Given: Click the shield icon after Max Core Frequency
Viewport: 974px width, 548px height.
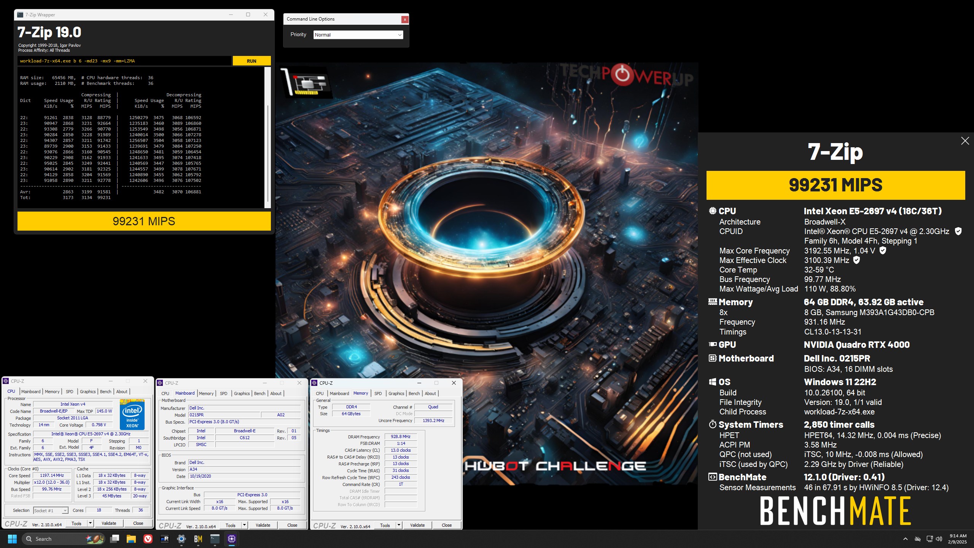Looking at the screenshot, I should click(x=883, y=250).
